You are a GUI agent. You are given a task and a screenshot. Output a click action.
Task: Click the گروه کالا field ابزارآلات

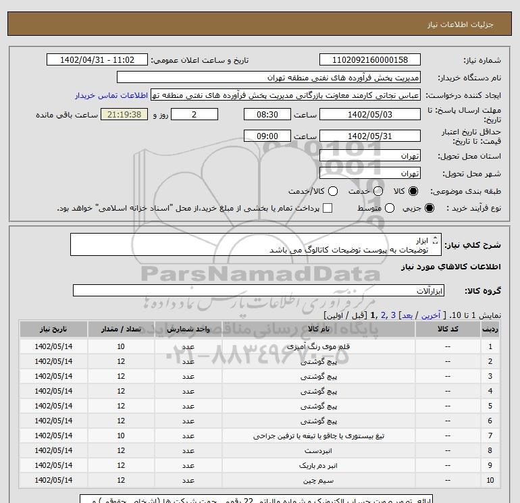[x=259, y=290]
